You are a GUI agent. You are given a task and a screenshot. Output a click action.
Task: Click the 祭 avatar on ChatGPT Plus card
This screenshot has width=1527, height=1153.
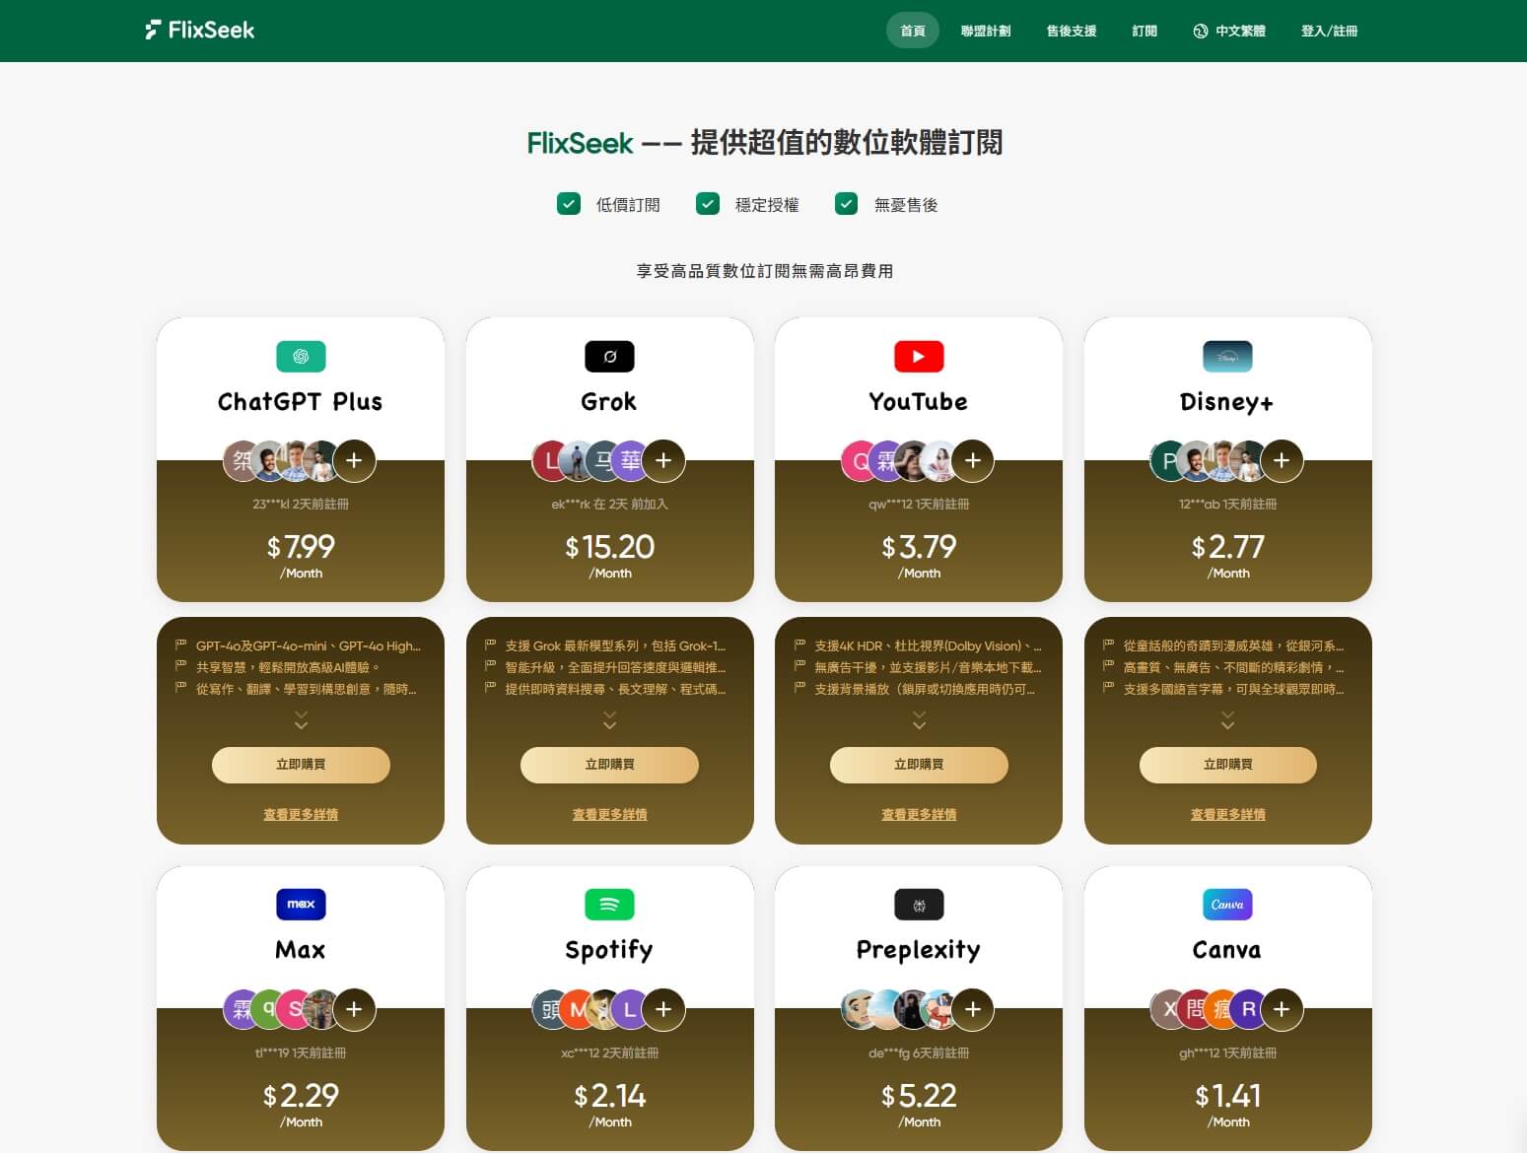coord(240,460)
